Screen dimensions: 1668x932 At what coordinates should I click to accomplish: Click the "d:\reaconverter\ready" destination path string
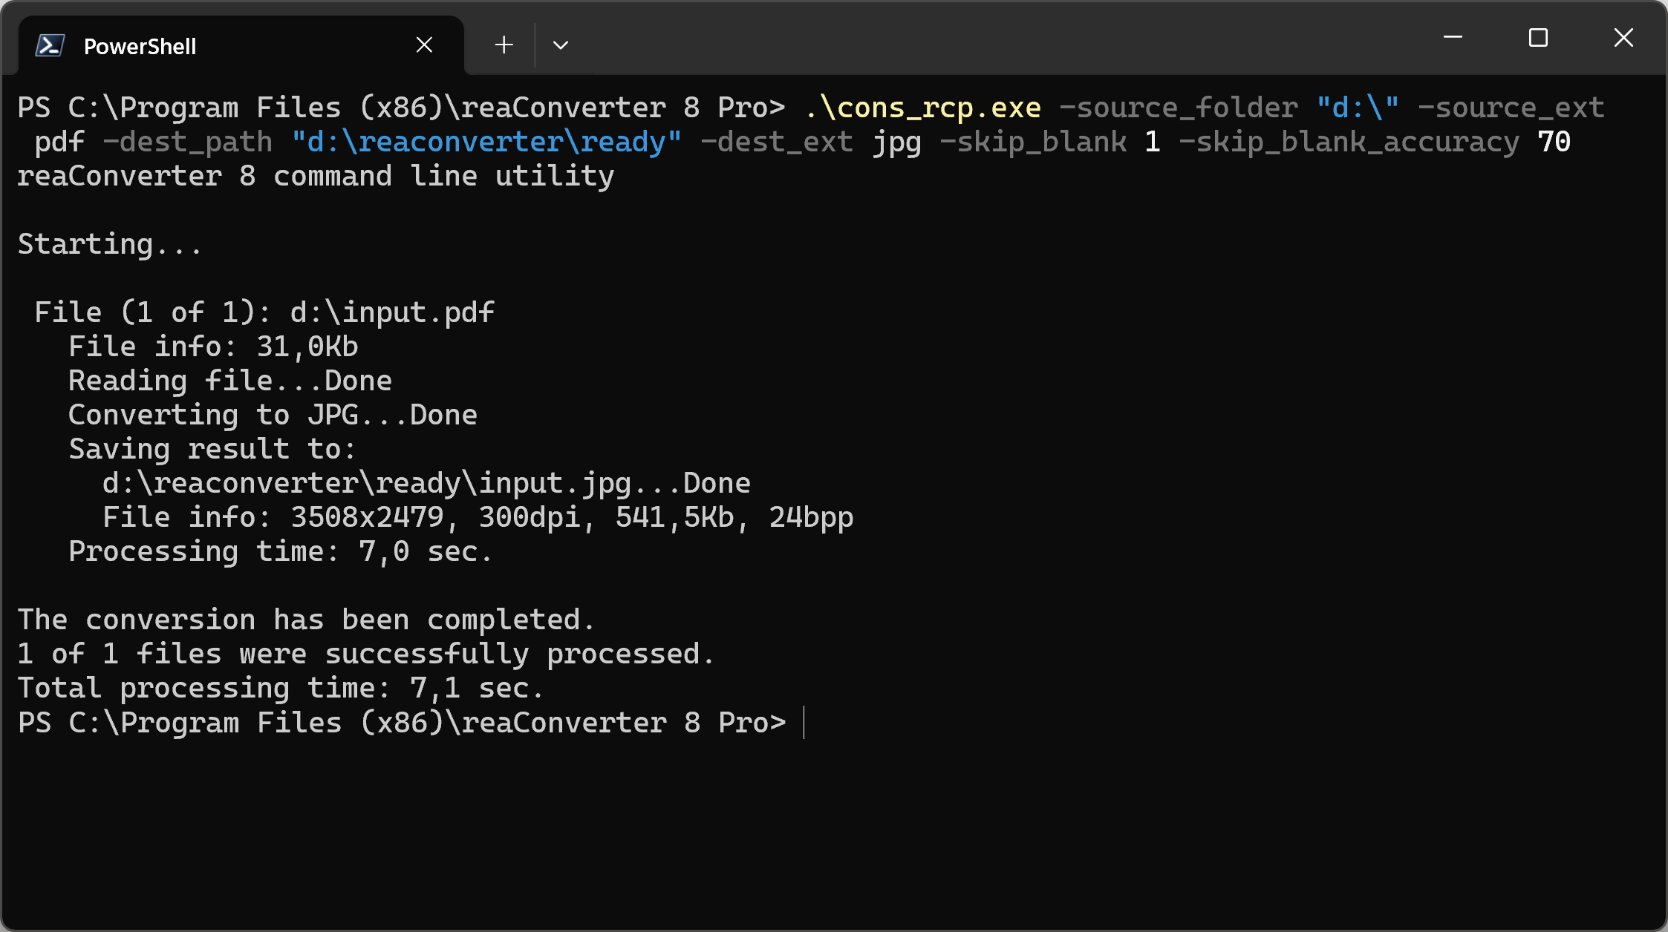[x=486, y=142]
